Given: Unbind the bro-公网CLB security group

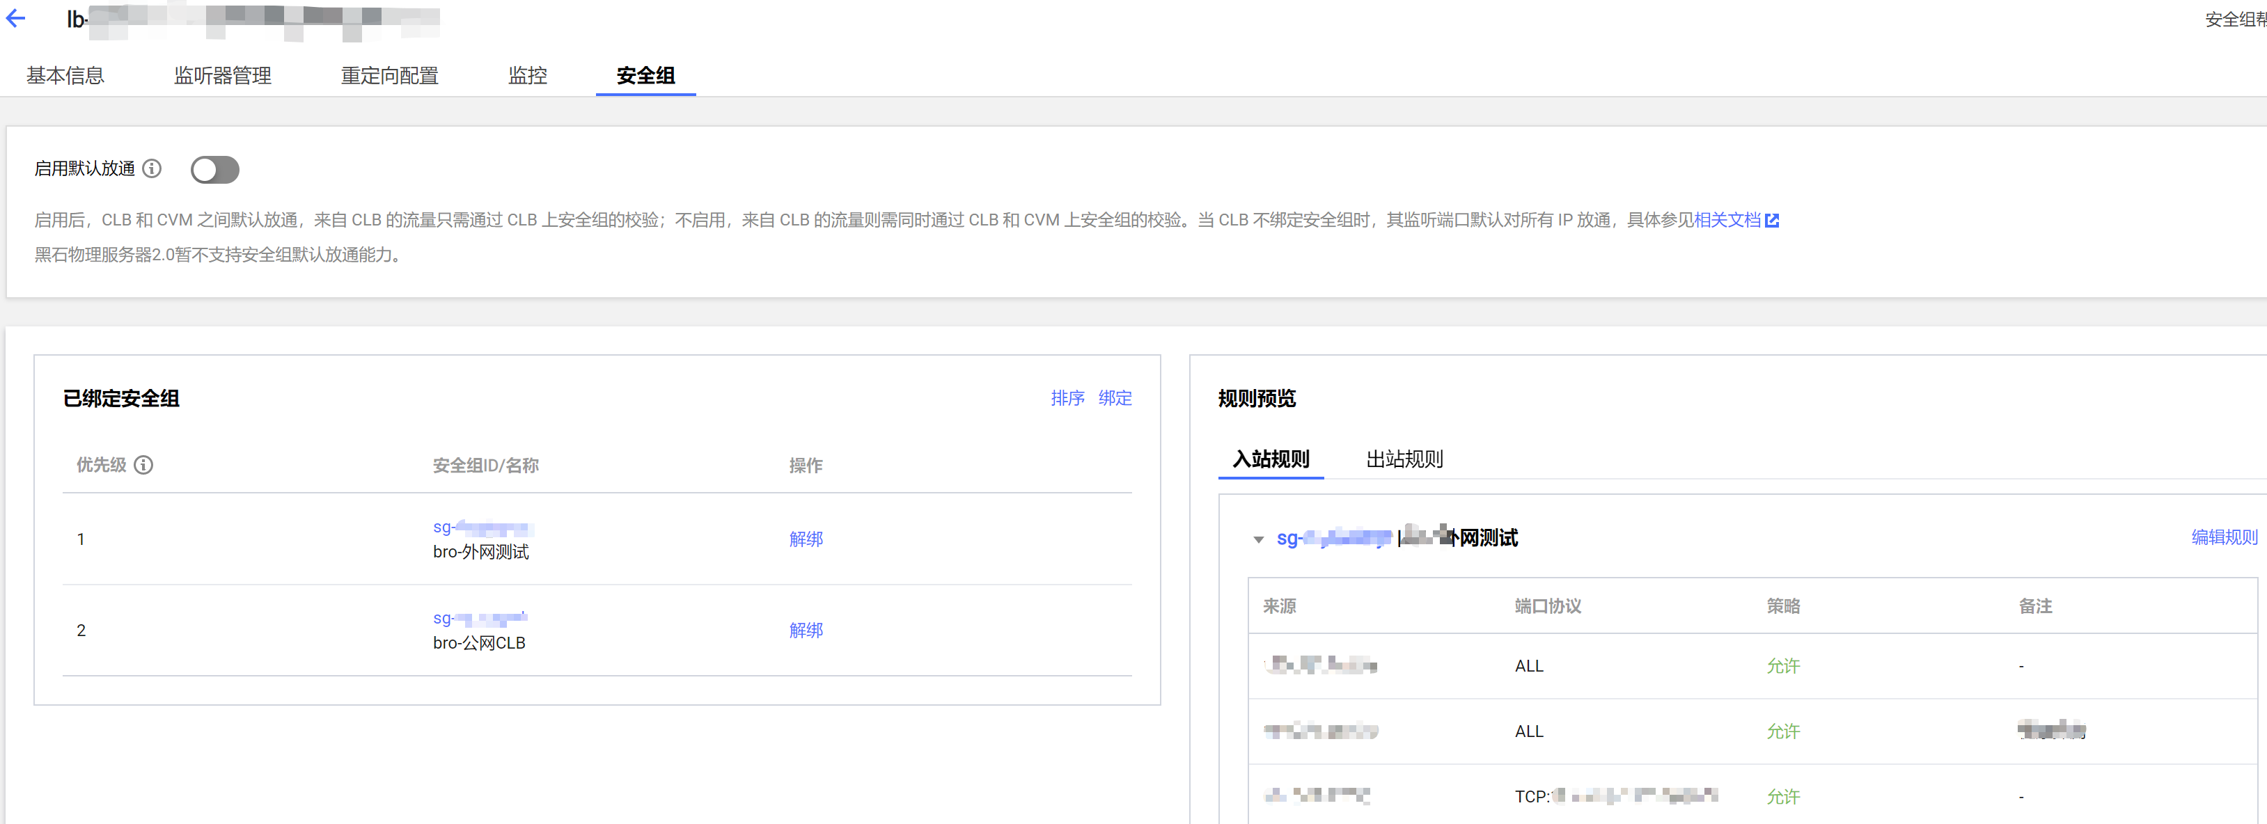Looking at the screenshot, I should pyautogui.click(x=806, y=630).
